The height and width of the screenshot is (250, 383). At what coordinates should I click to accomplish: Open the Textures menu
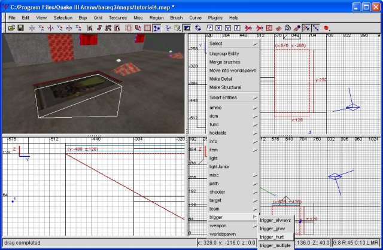pos(118,18)
